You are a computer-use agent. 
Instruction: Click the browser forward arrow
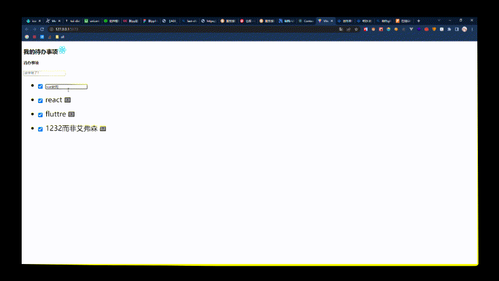coord(35,29)
